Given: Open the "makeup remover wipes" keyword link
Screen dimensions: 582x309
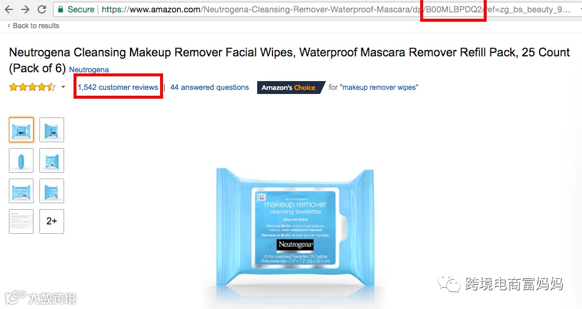Looking at the screenshot, I should (379, 88).
